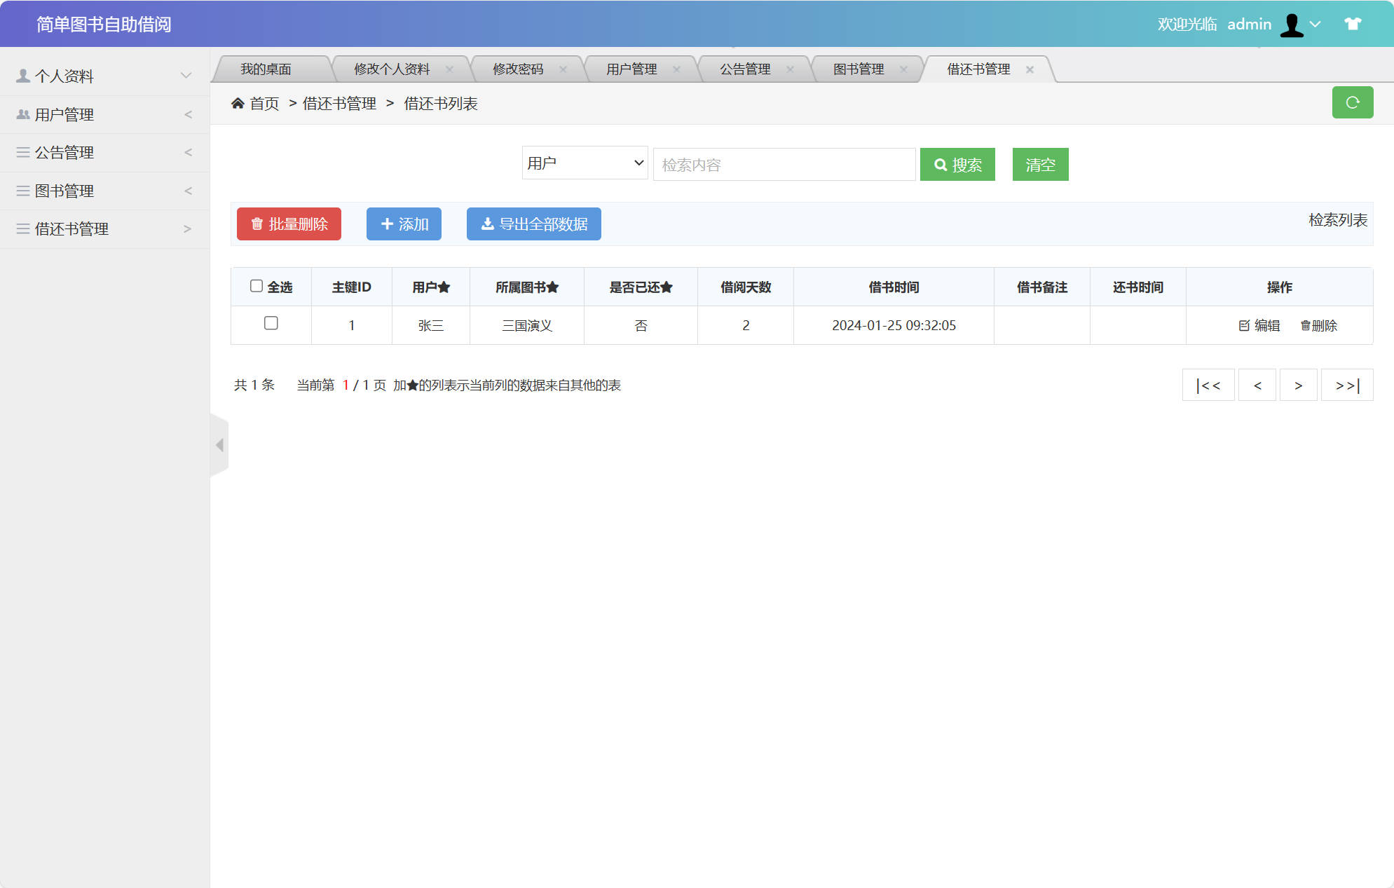Expand the 借还书管理 sidebar menu
Screen dimensions: 1394x888
[105, 228]
